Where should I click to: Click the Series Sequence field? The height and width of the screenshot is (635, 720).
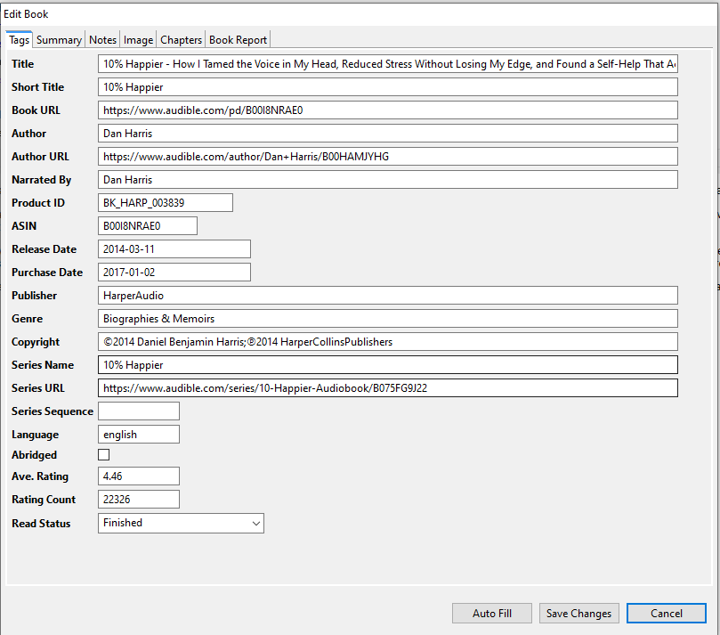tap(138, 411)
